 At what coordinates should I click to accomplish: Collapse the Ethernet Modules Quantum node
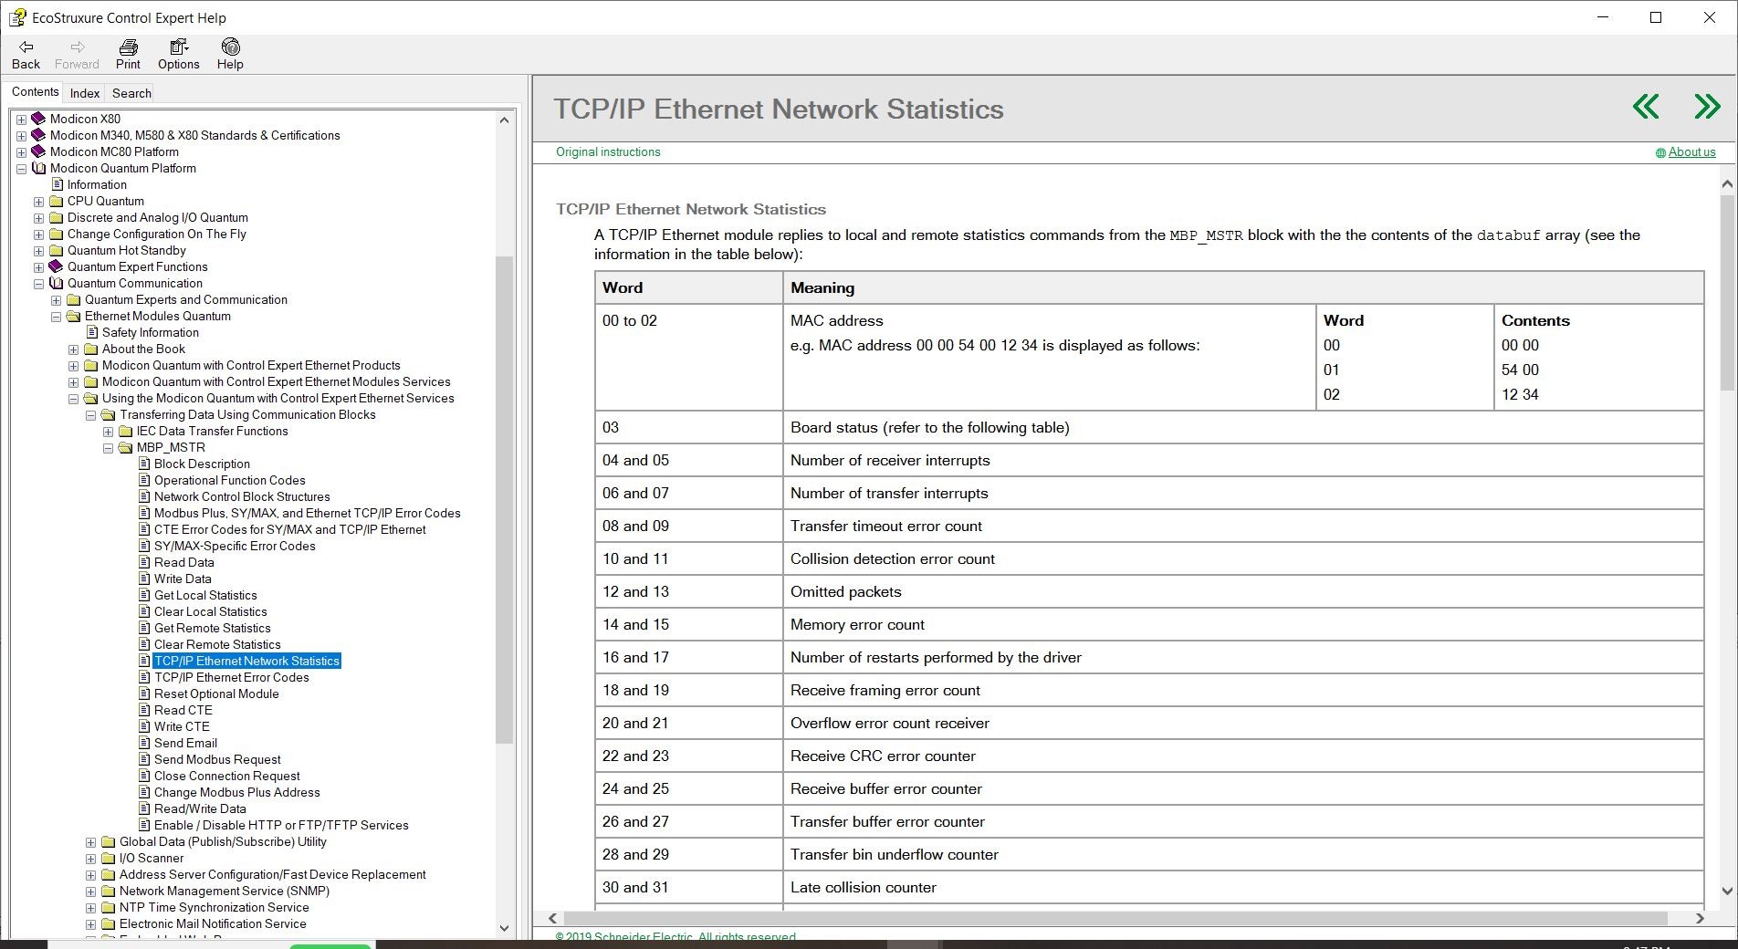56,317
